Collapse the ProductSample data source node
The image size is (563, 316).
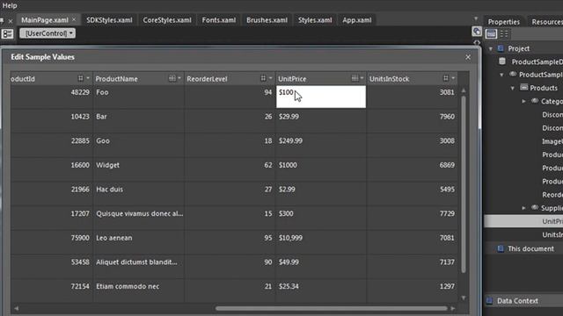501,75
